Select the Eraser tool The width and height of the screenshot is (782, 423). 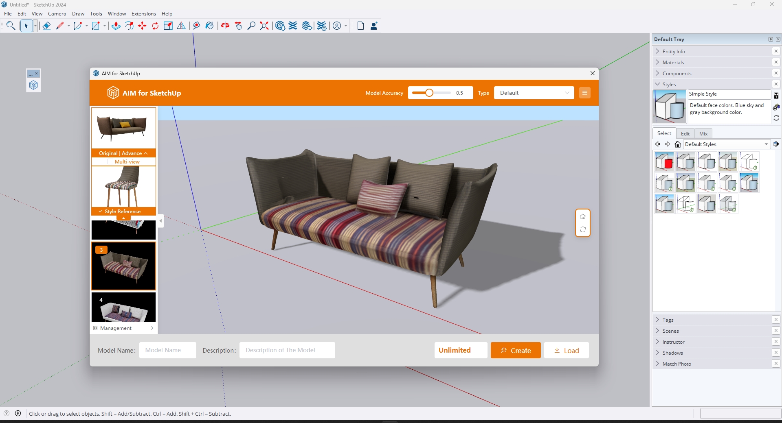pos(46,26)
